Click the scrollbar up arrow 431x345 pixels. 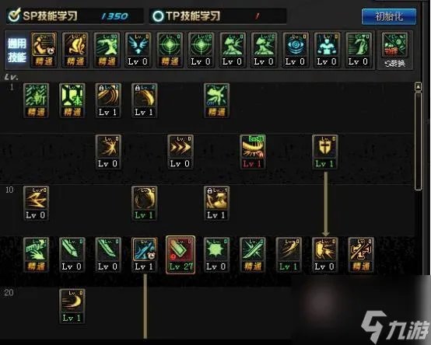[x=418, y=87]
